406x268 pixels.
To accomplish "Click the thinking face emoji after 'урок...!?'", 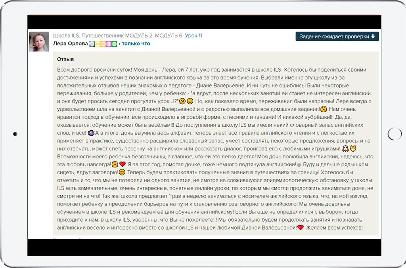I will [182, 101].
